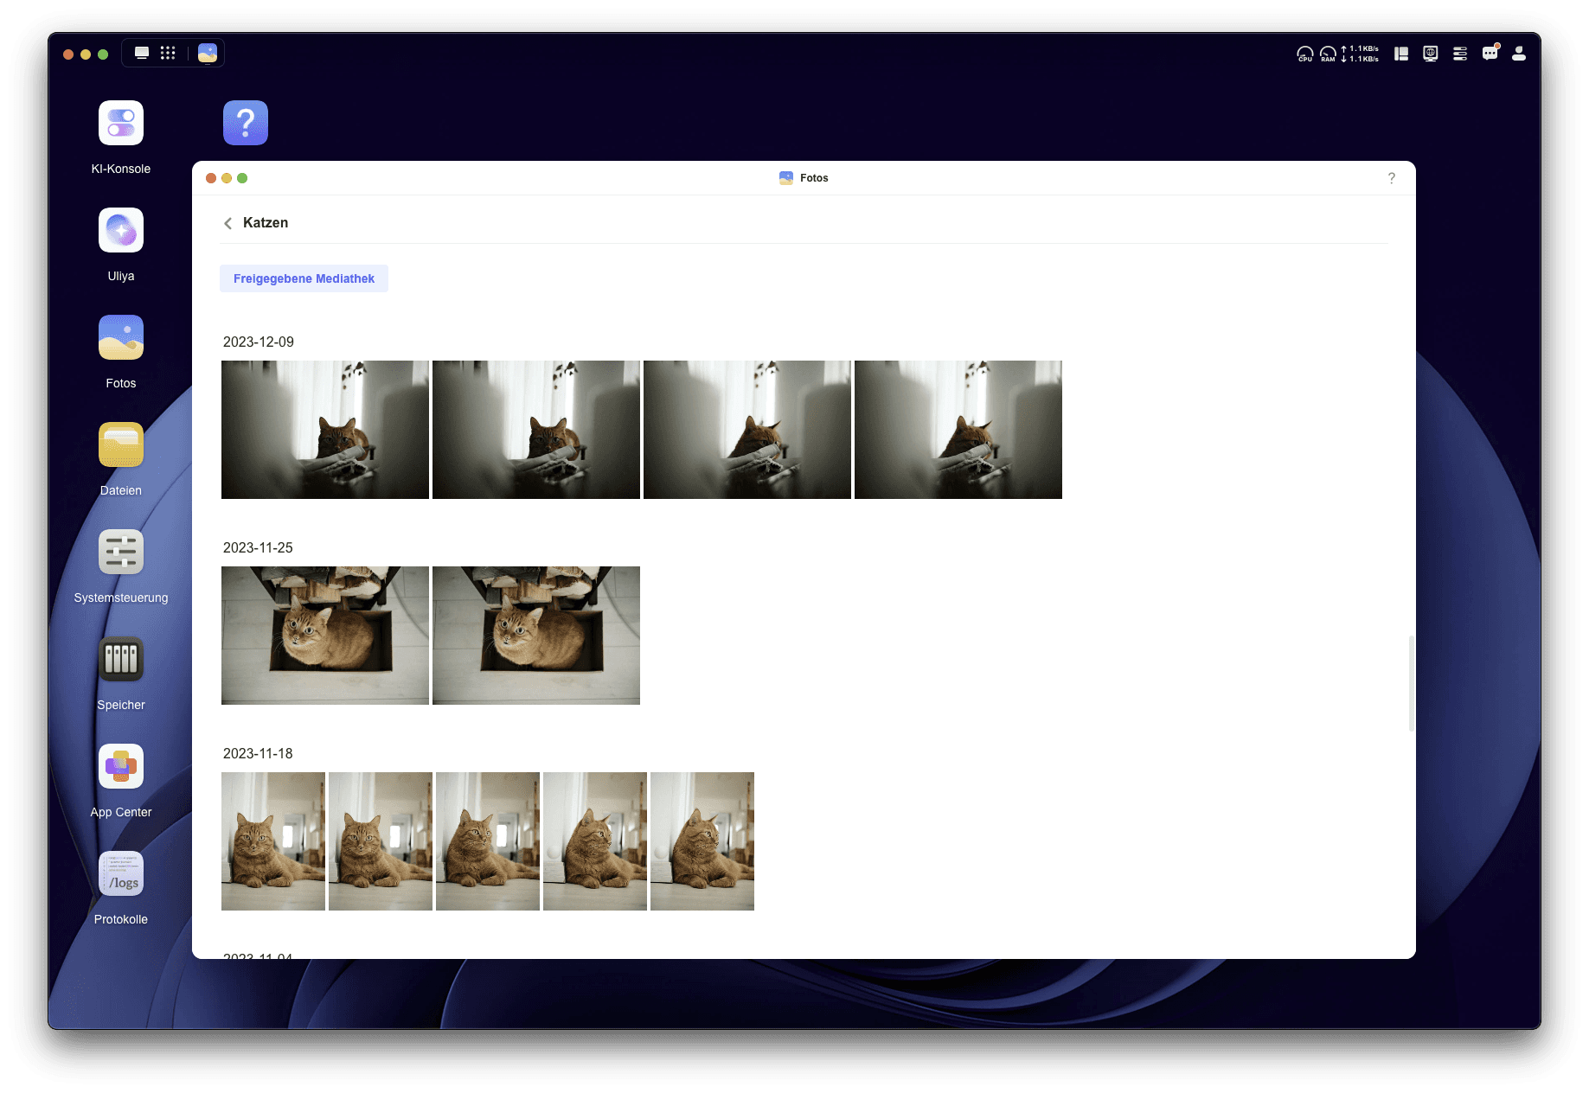The image size is (1589, 1093).
Task: Open second cat photo from 2023-12-09
Action: coord(536,430)
